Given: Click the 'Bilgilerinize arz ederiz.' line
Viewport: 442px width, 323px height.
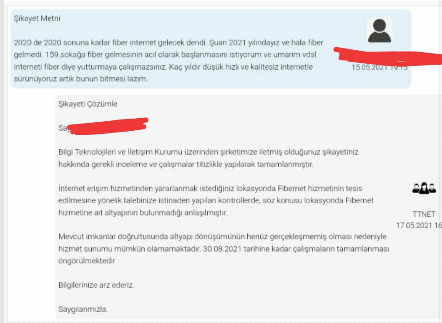Looking at the screenshot, I should pos(96,285).
